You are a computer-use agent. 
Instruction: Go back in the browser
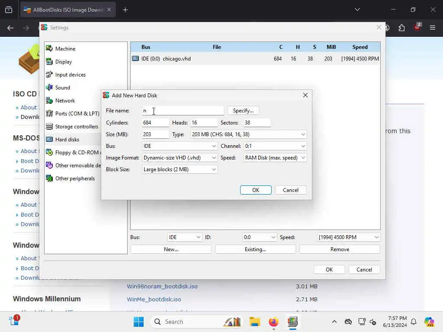point(10,28)
